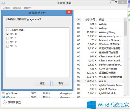Enable the CPU 1 checkbox
Screen dimensions: 130x111
[x=8, y=38]
